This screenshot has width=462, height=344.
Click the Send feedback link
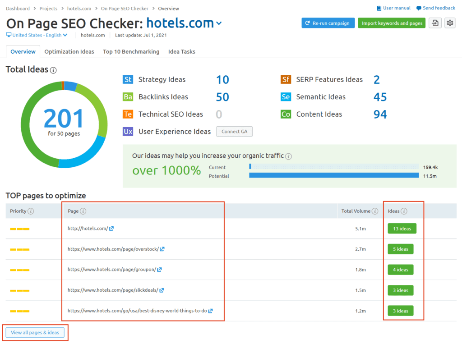pos(439,8)
